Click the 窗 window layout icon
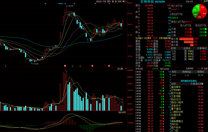This screenshot has width=208, height=132. pos(116,1)
